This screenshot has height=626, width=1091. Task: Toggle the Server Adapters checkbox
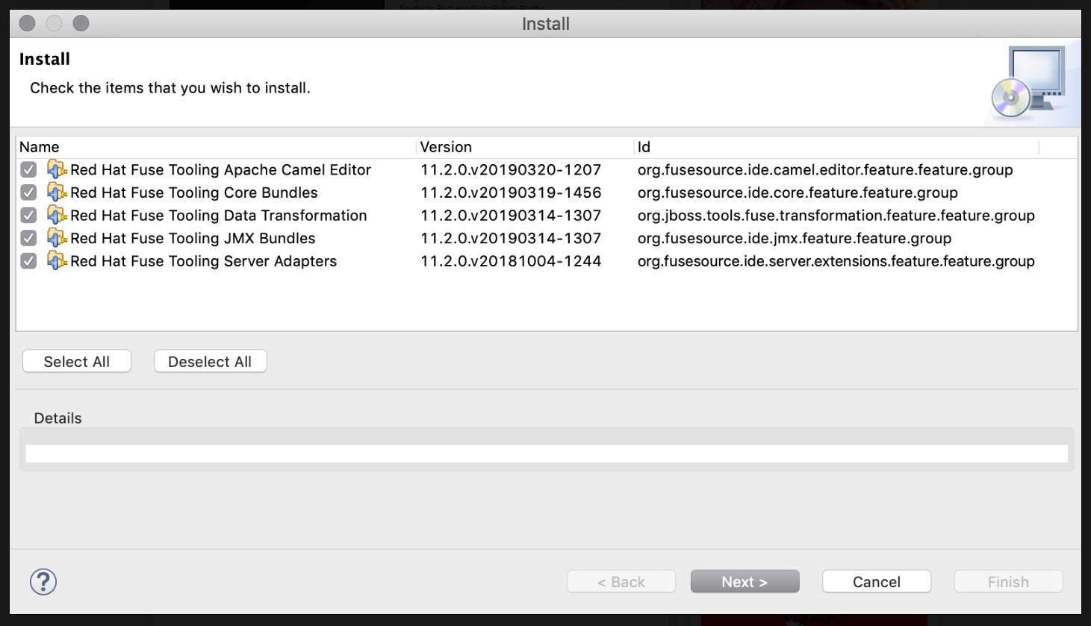coord(28,261)
